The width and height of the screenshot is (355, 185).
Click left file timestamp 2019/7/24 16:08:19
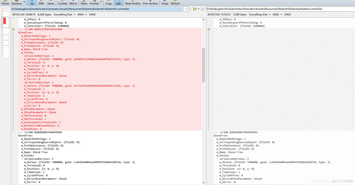coord(24,14)
